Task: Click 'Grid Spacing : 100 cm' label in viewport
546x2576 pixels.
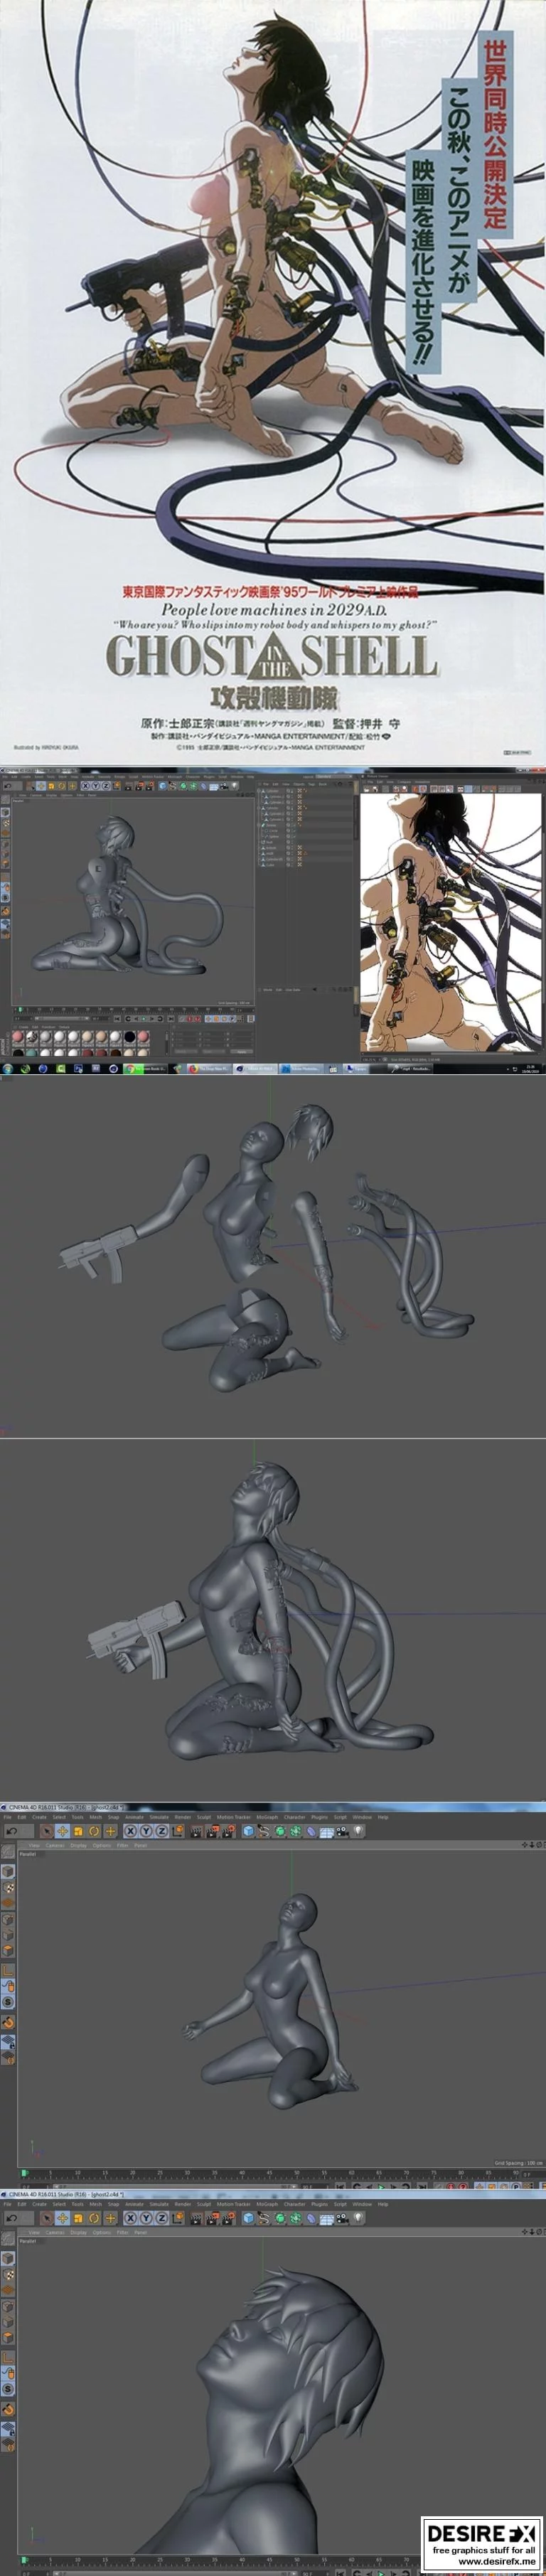Action: 519,2162
